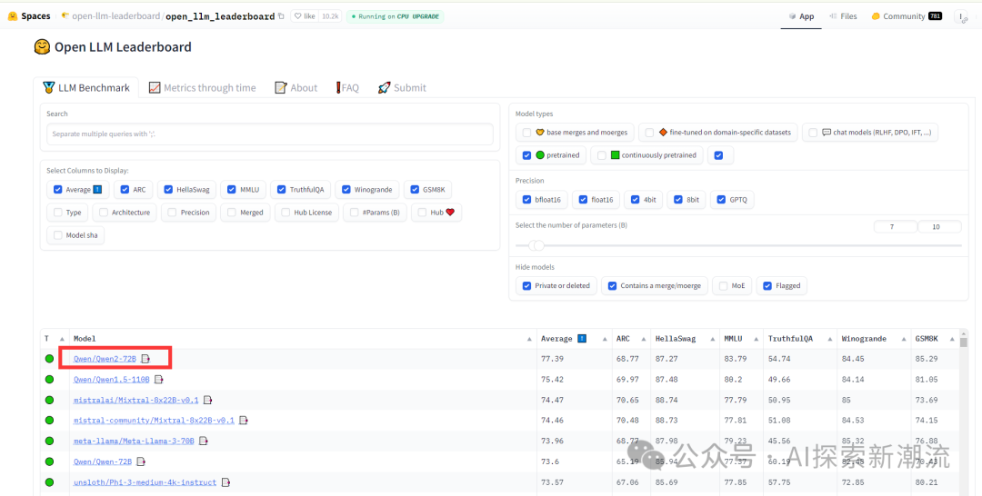
Task: Open the Qwen/Qwen2-72B model link
Action: 105,359
